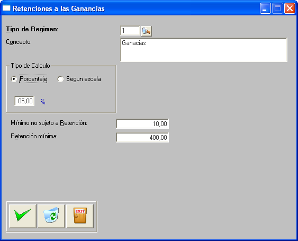Click the Retención mínima amount field
The height and width of the screenshot is (241, 298).
142,138
